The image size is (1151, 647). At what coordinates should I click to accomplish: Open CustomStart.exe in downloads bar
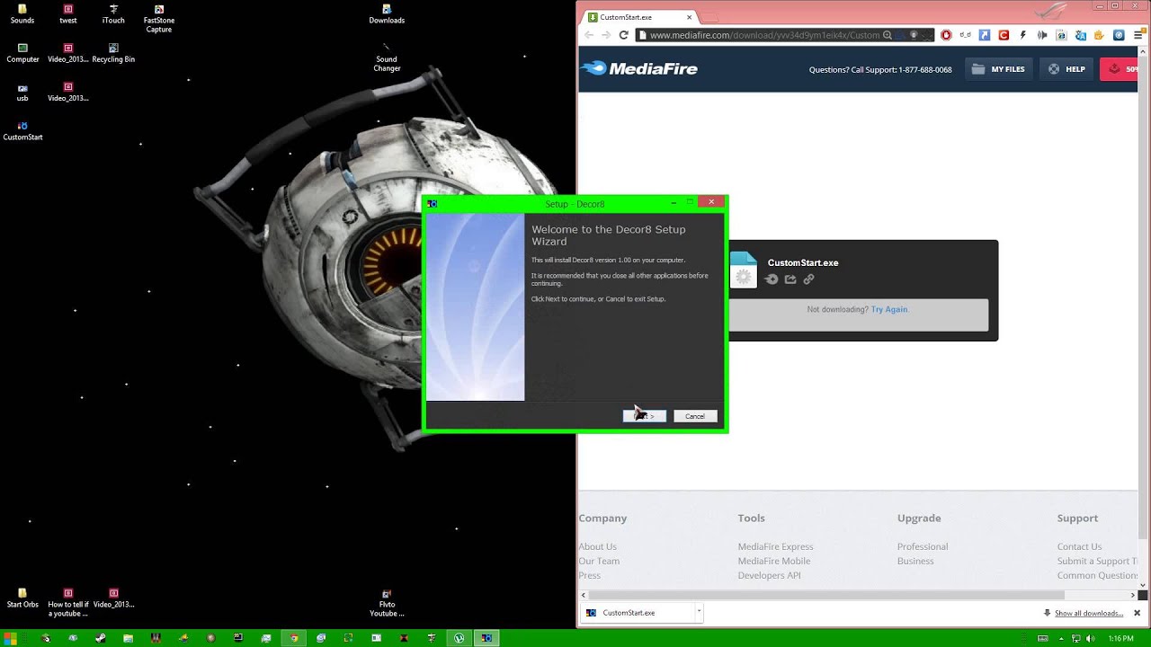coord(638,613)
